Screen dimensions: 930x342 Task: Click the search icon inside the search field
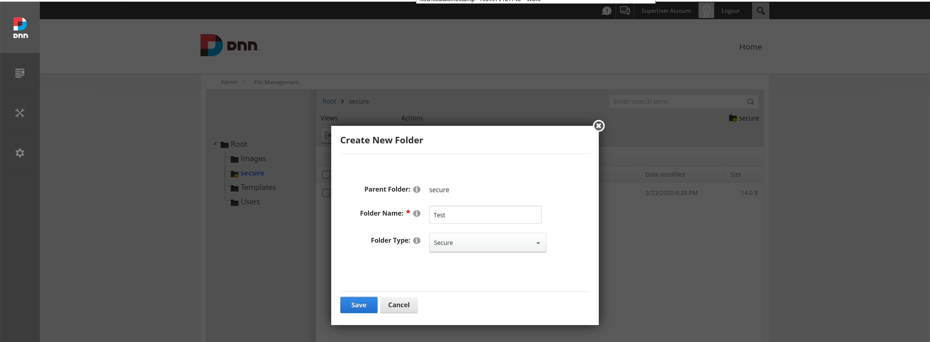[751, 102]
